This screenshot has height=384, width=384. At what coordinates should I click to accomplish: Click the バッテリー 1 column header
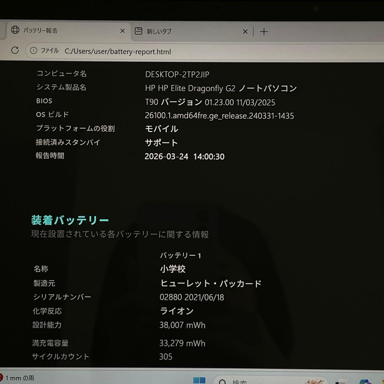(x=181, y=255)
